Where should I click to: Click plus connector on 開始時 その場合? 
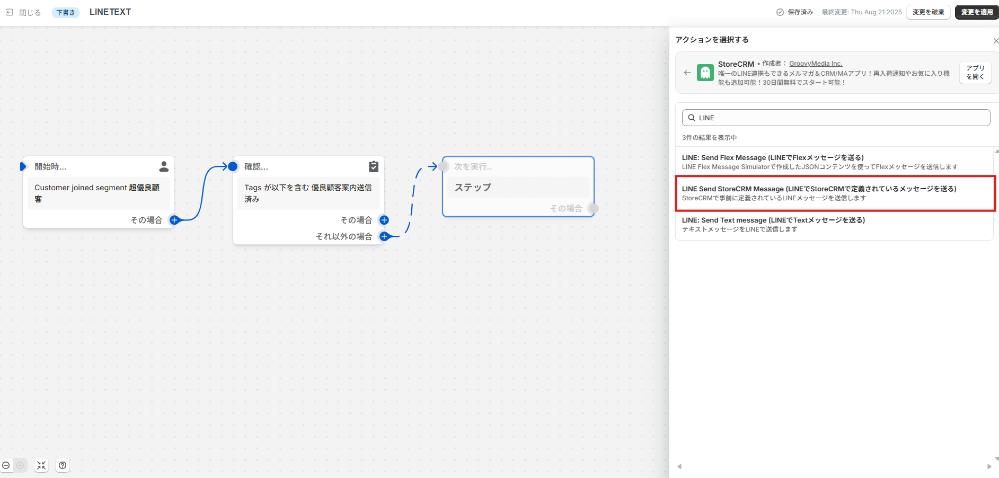174,220
